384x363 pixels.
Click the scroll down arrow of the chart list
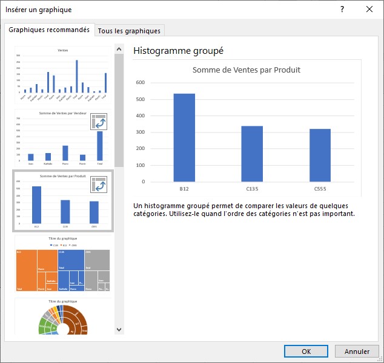tap(119, 330)
